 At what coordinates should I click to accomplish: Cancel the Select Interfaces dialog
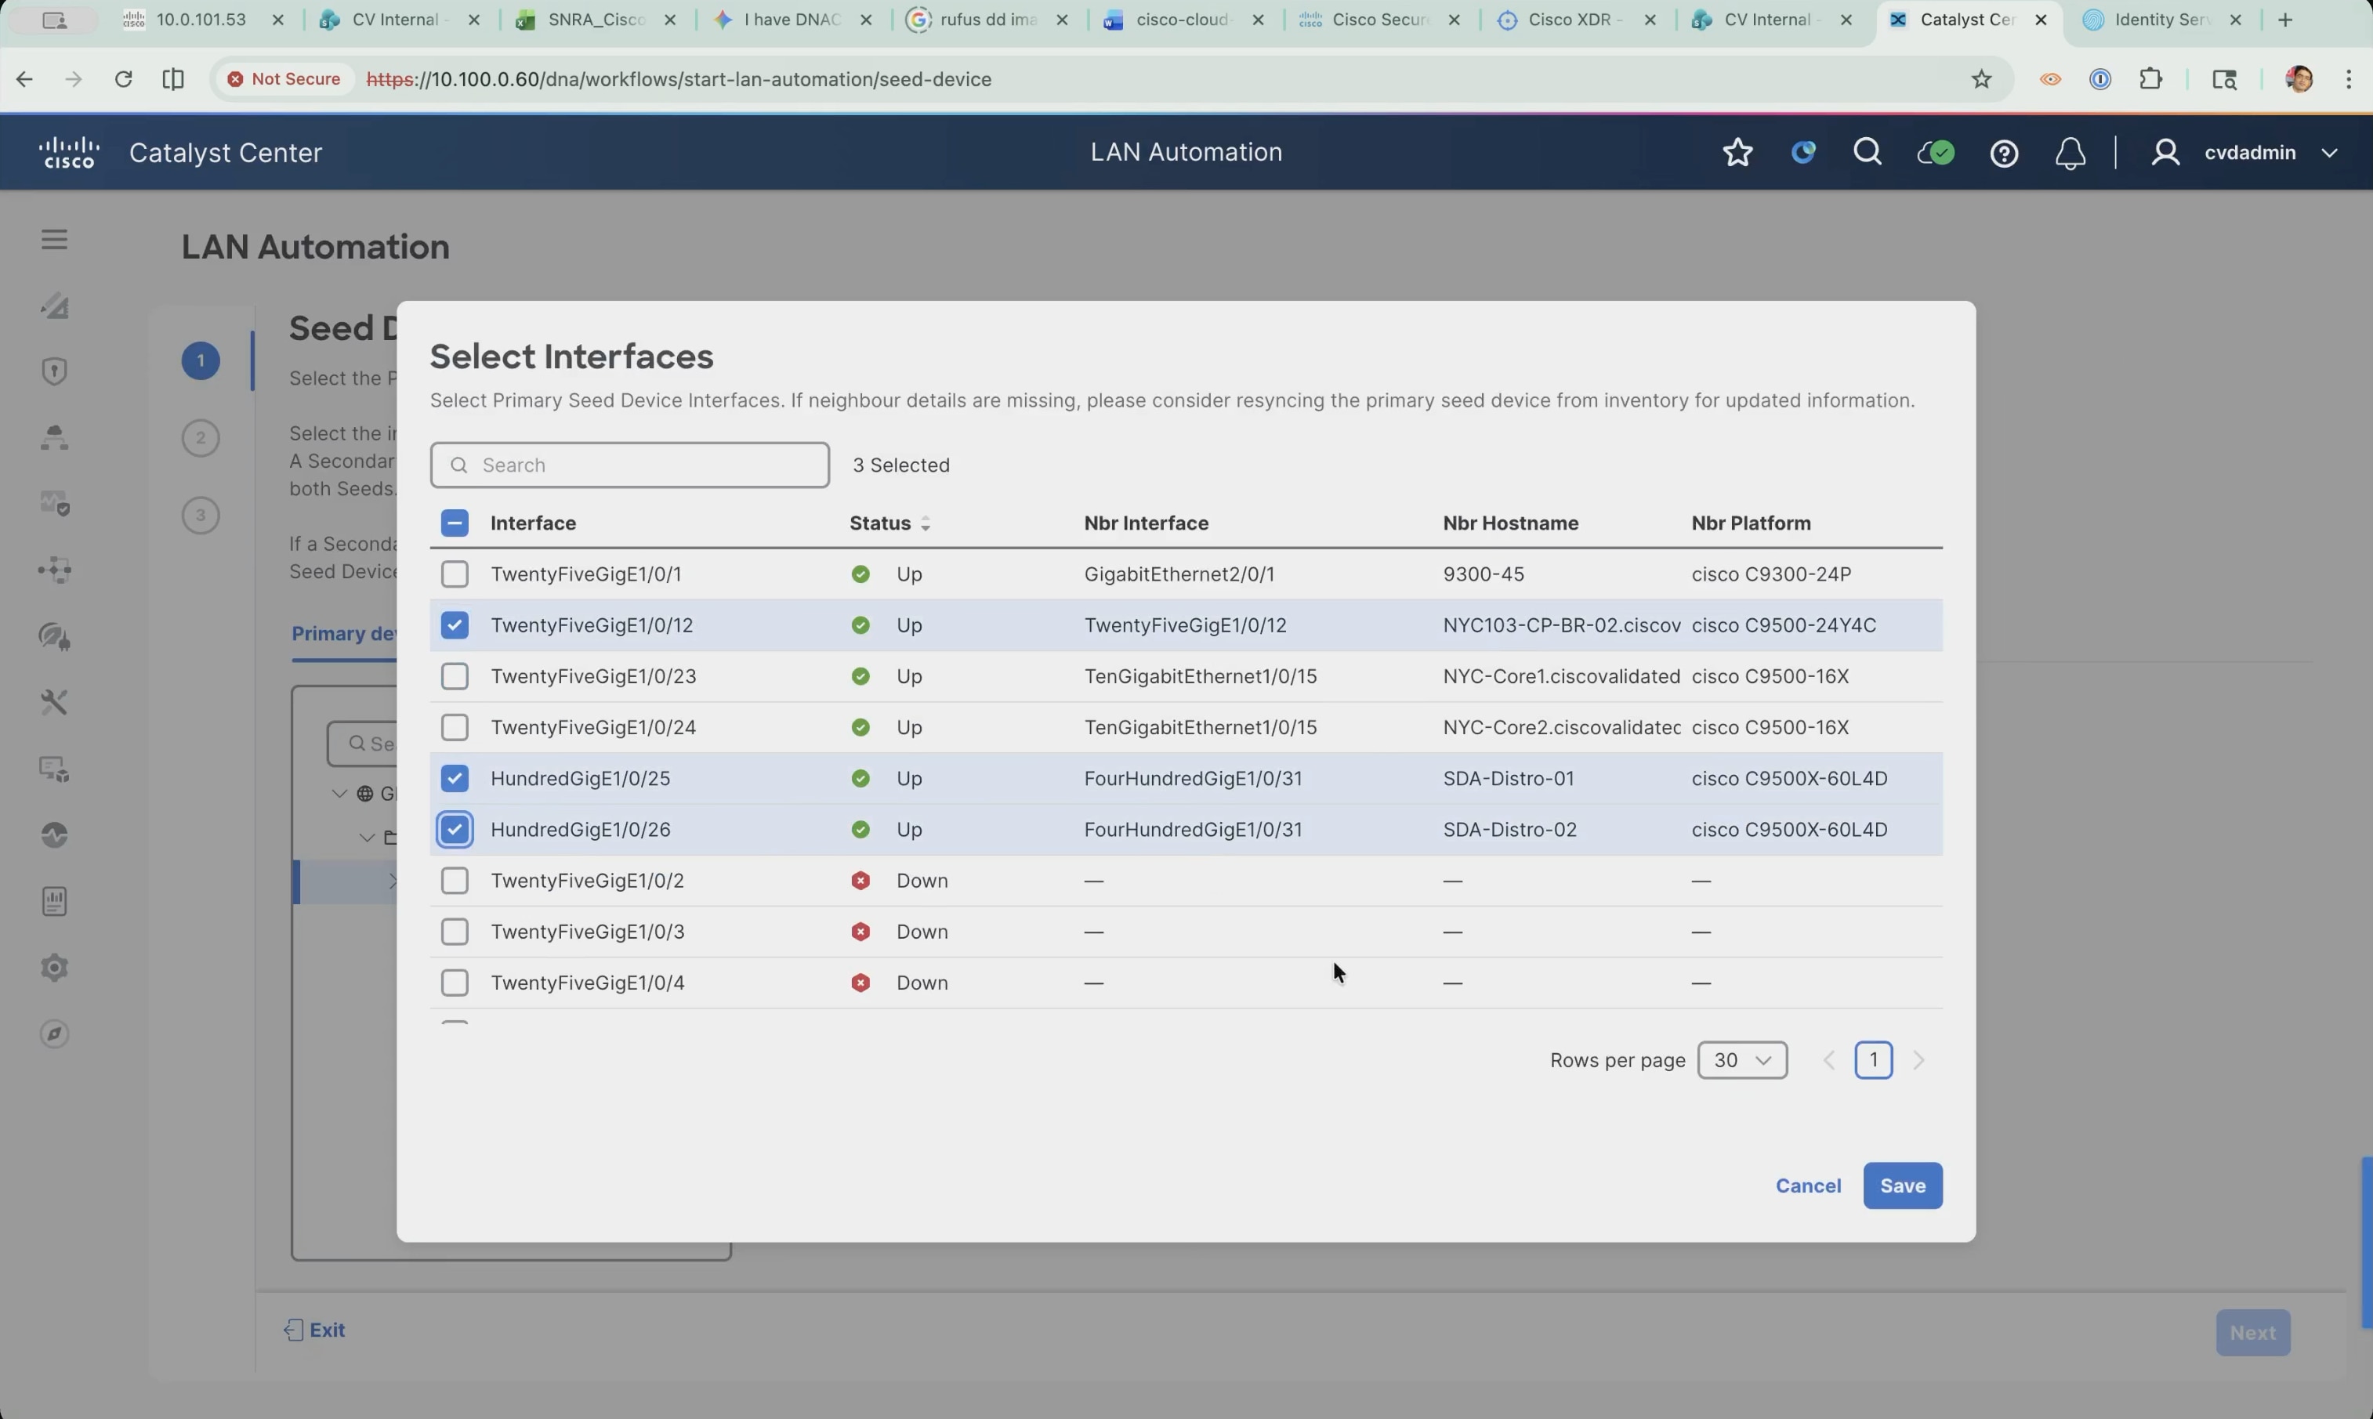pyautogui.click(x=1808, y=1186)
